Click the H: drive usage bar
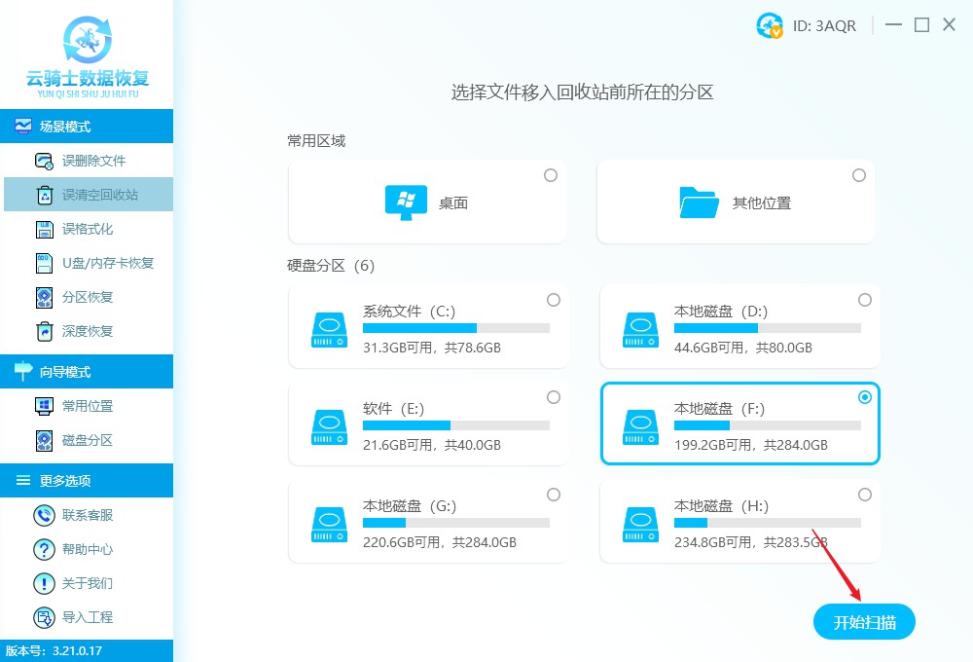This screenshot has height=662, width=973. pyautogui.click(x=768, y=523)
